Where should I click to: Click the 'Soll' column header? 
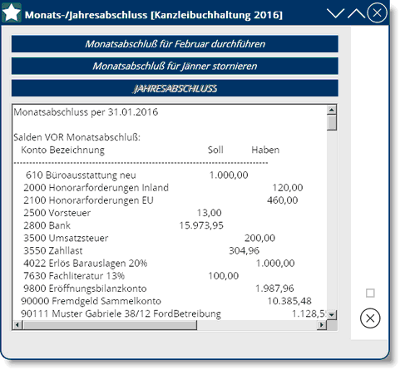(215, 150)
